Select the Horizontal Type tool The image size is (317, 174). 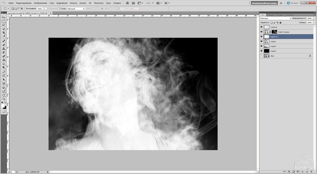coord(4,76)
